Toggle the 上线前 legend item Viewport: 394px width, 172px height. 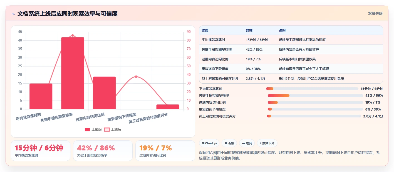[x=93, y=129]
